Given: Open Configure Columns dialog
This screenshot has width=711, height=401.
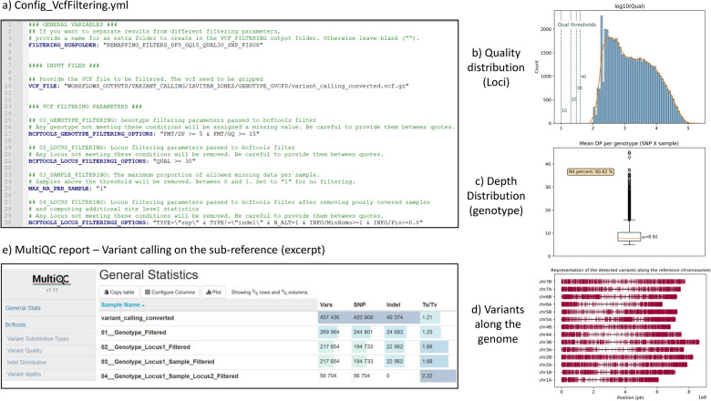Looking at the screenshot, I should click(170, 293).
